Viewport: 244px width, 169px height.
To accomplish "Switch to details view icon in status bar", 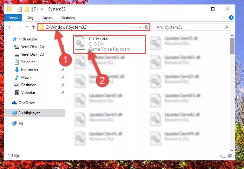I will (x=223, y=156).
